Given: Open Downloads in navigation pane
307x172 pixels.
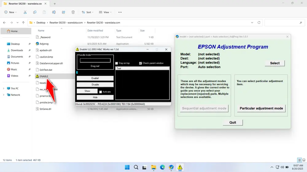Looking at the screenshot, I should tap(17, 50).
